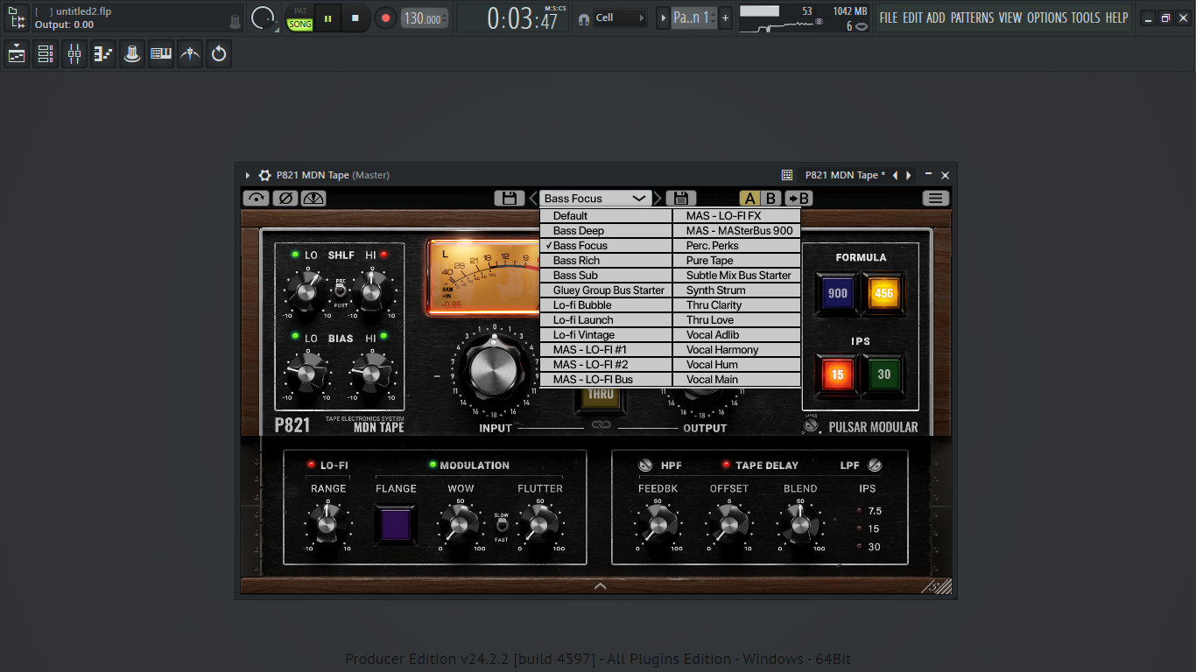Select the 900 tape formula button
Image resolution: width=1196 pixels, height=672 pixels.
pos(837,293)
